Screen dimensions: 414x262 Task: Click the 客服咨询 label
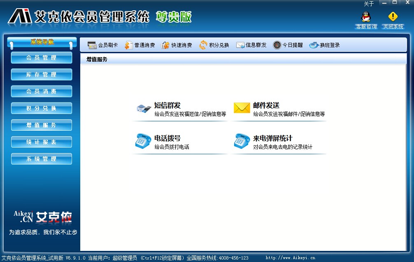pyautogui.click(x=366, y=27)
